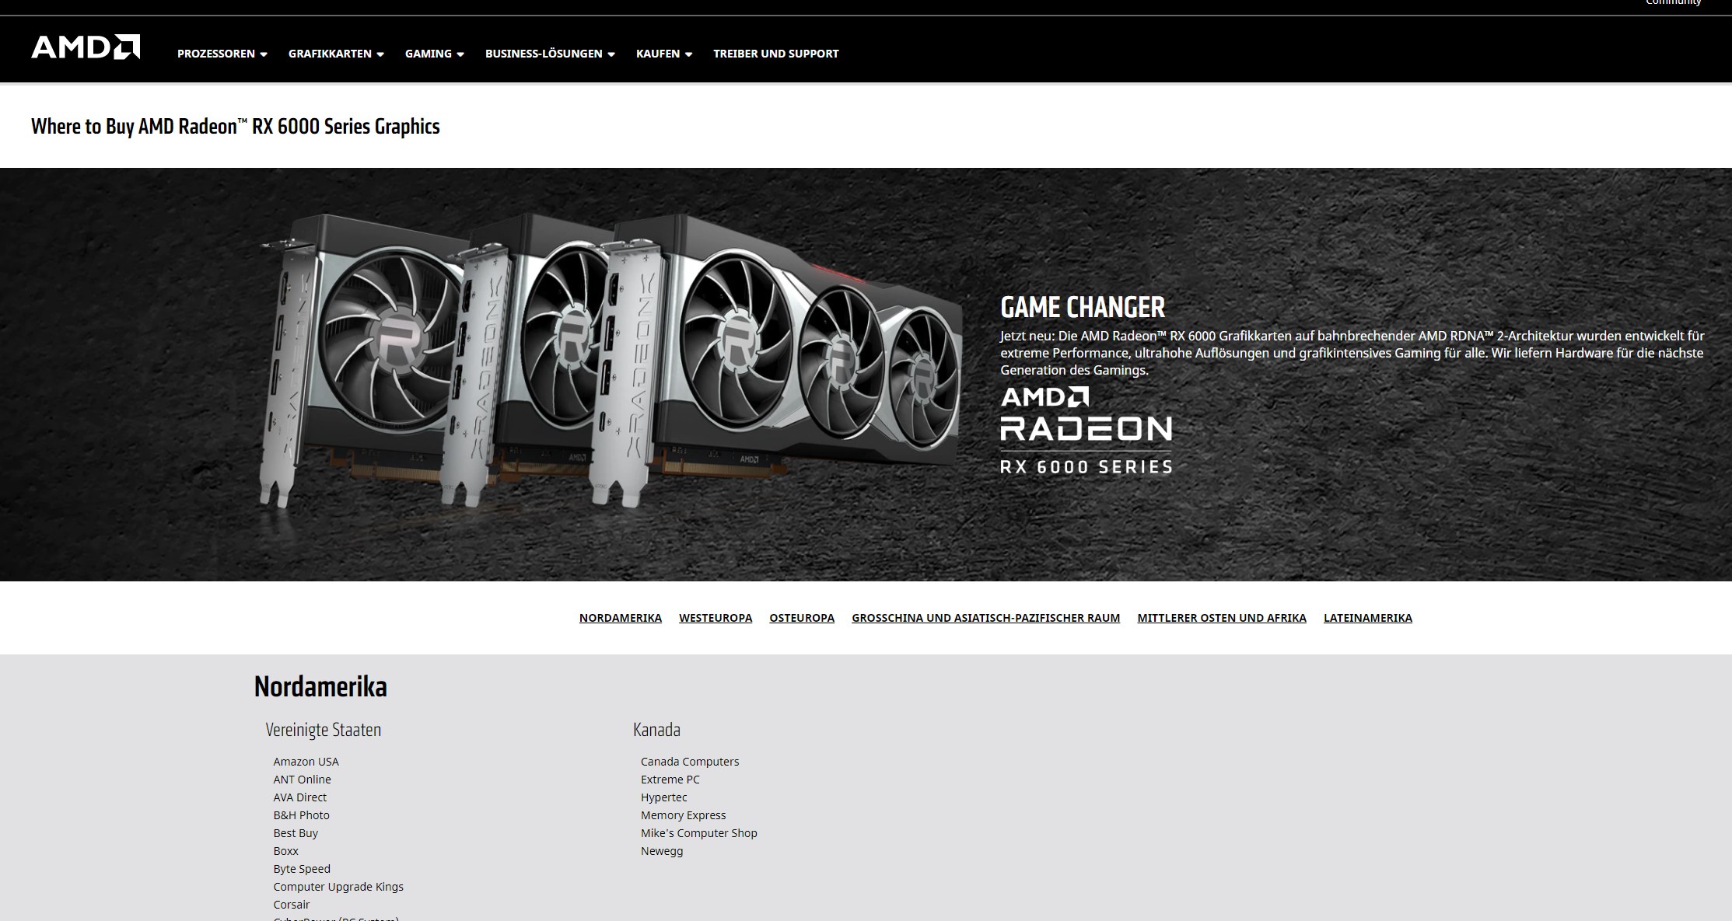This screenshot has width=1732, height=921.
Task: Jump to Nordamerika region section
Action: [x=620, y=618]
